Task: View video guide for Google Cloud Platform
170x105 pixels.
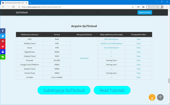Action: point(139,65)
